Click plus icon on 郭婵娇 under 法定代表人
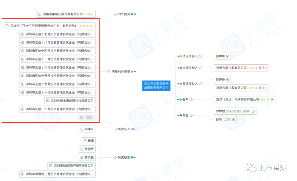Image resolution: width=297 pixels, height=181 pixels. 228,56
